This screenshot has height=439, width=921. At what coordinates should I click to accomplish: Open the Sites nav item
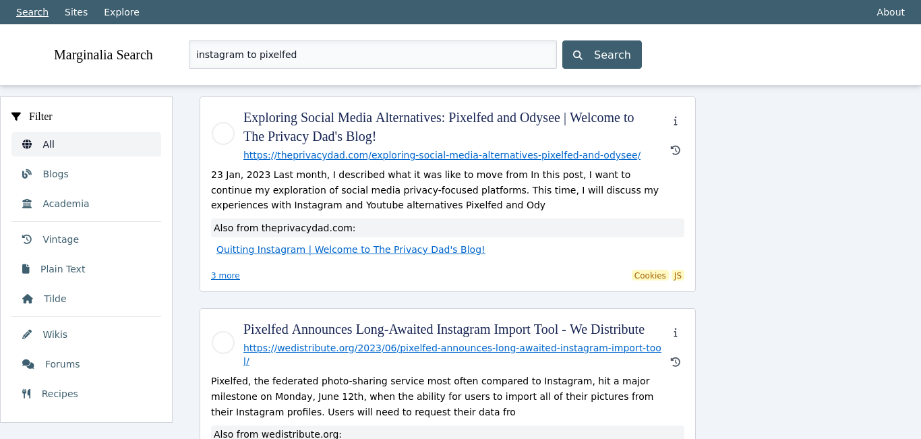click(x=76, y=12)
